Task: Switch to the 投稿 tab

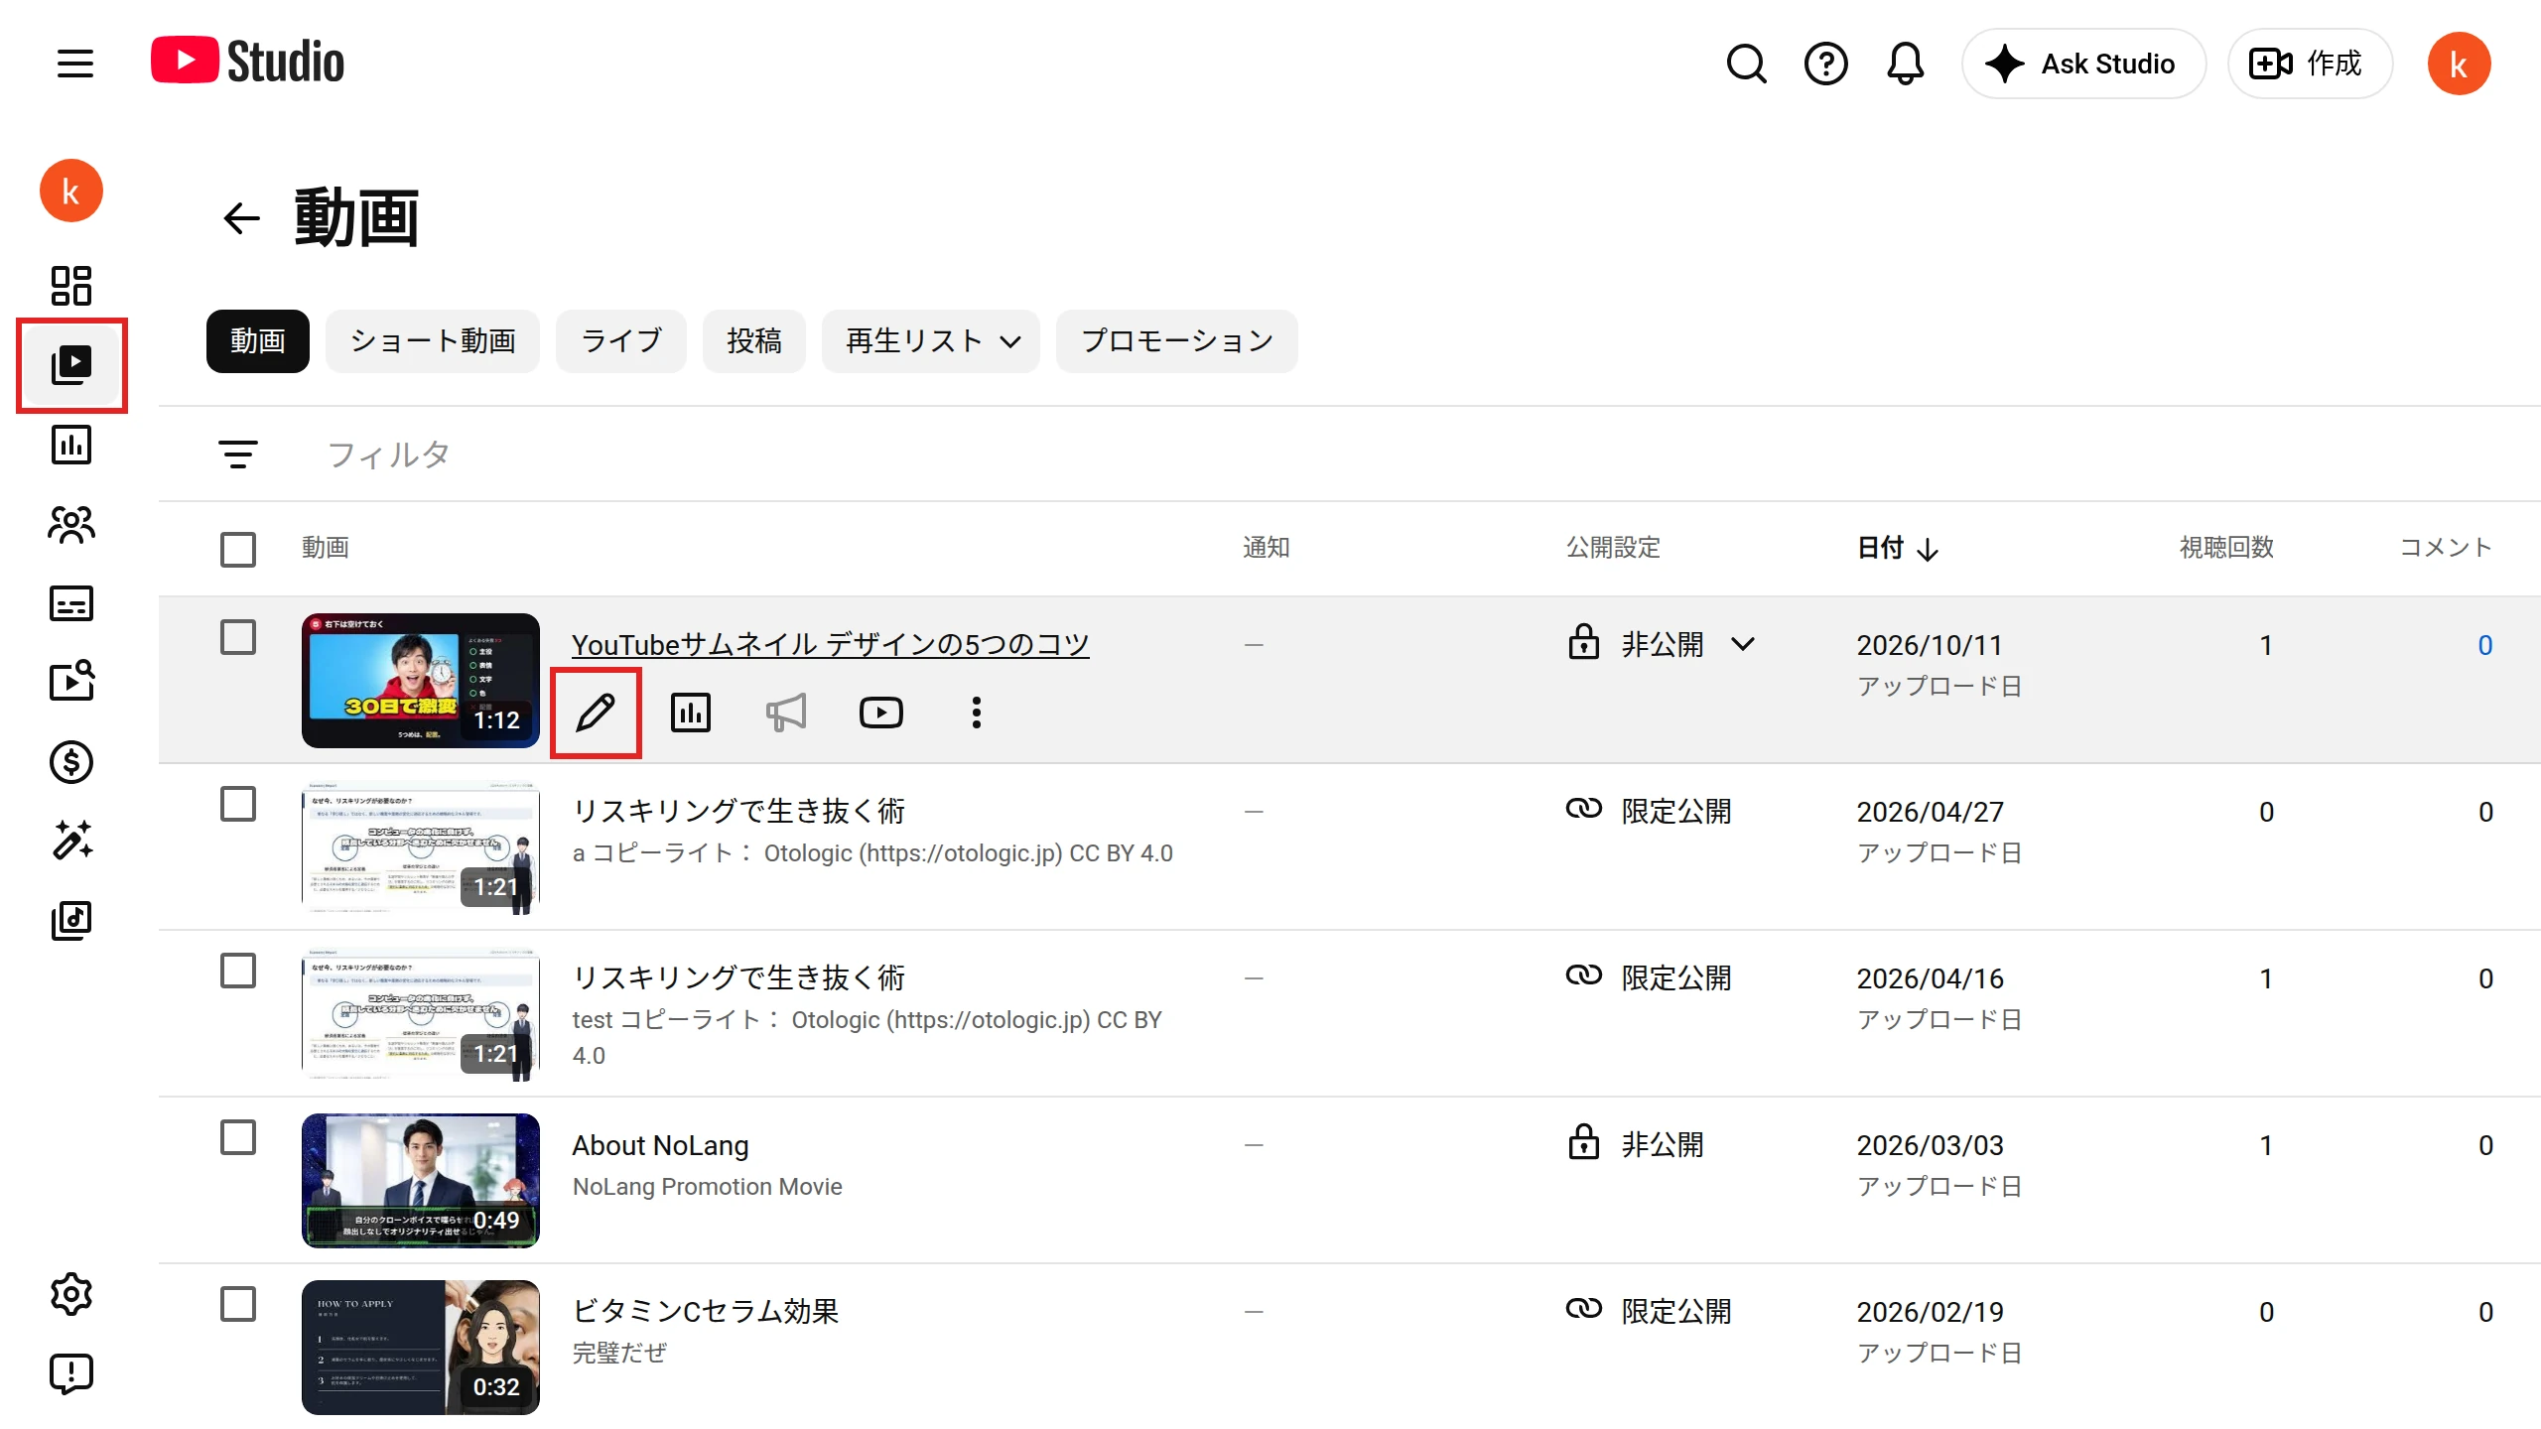Action: click(x=754, y=341)
